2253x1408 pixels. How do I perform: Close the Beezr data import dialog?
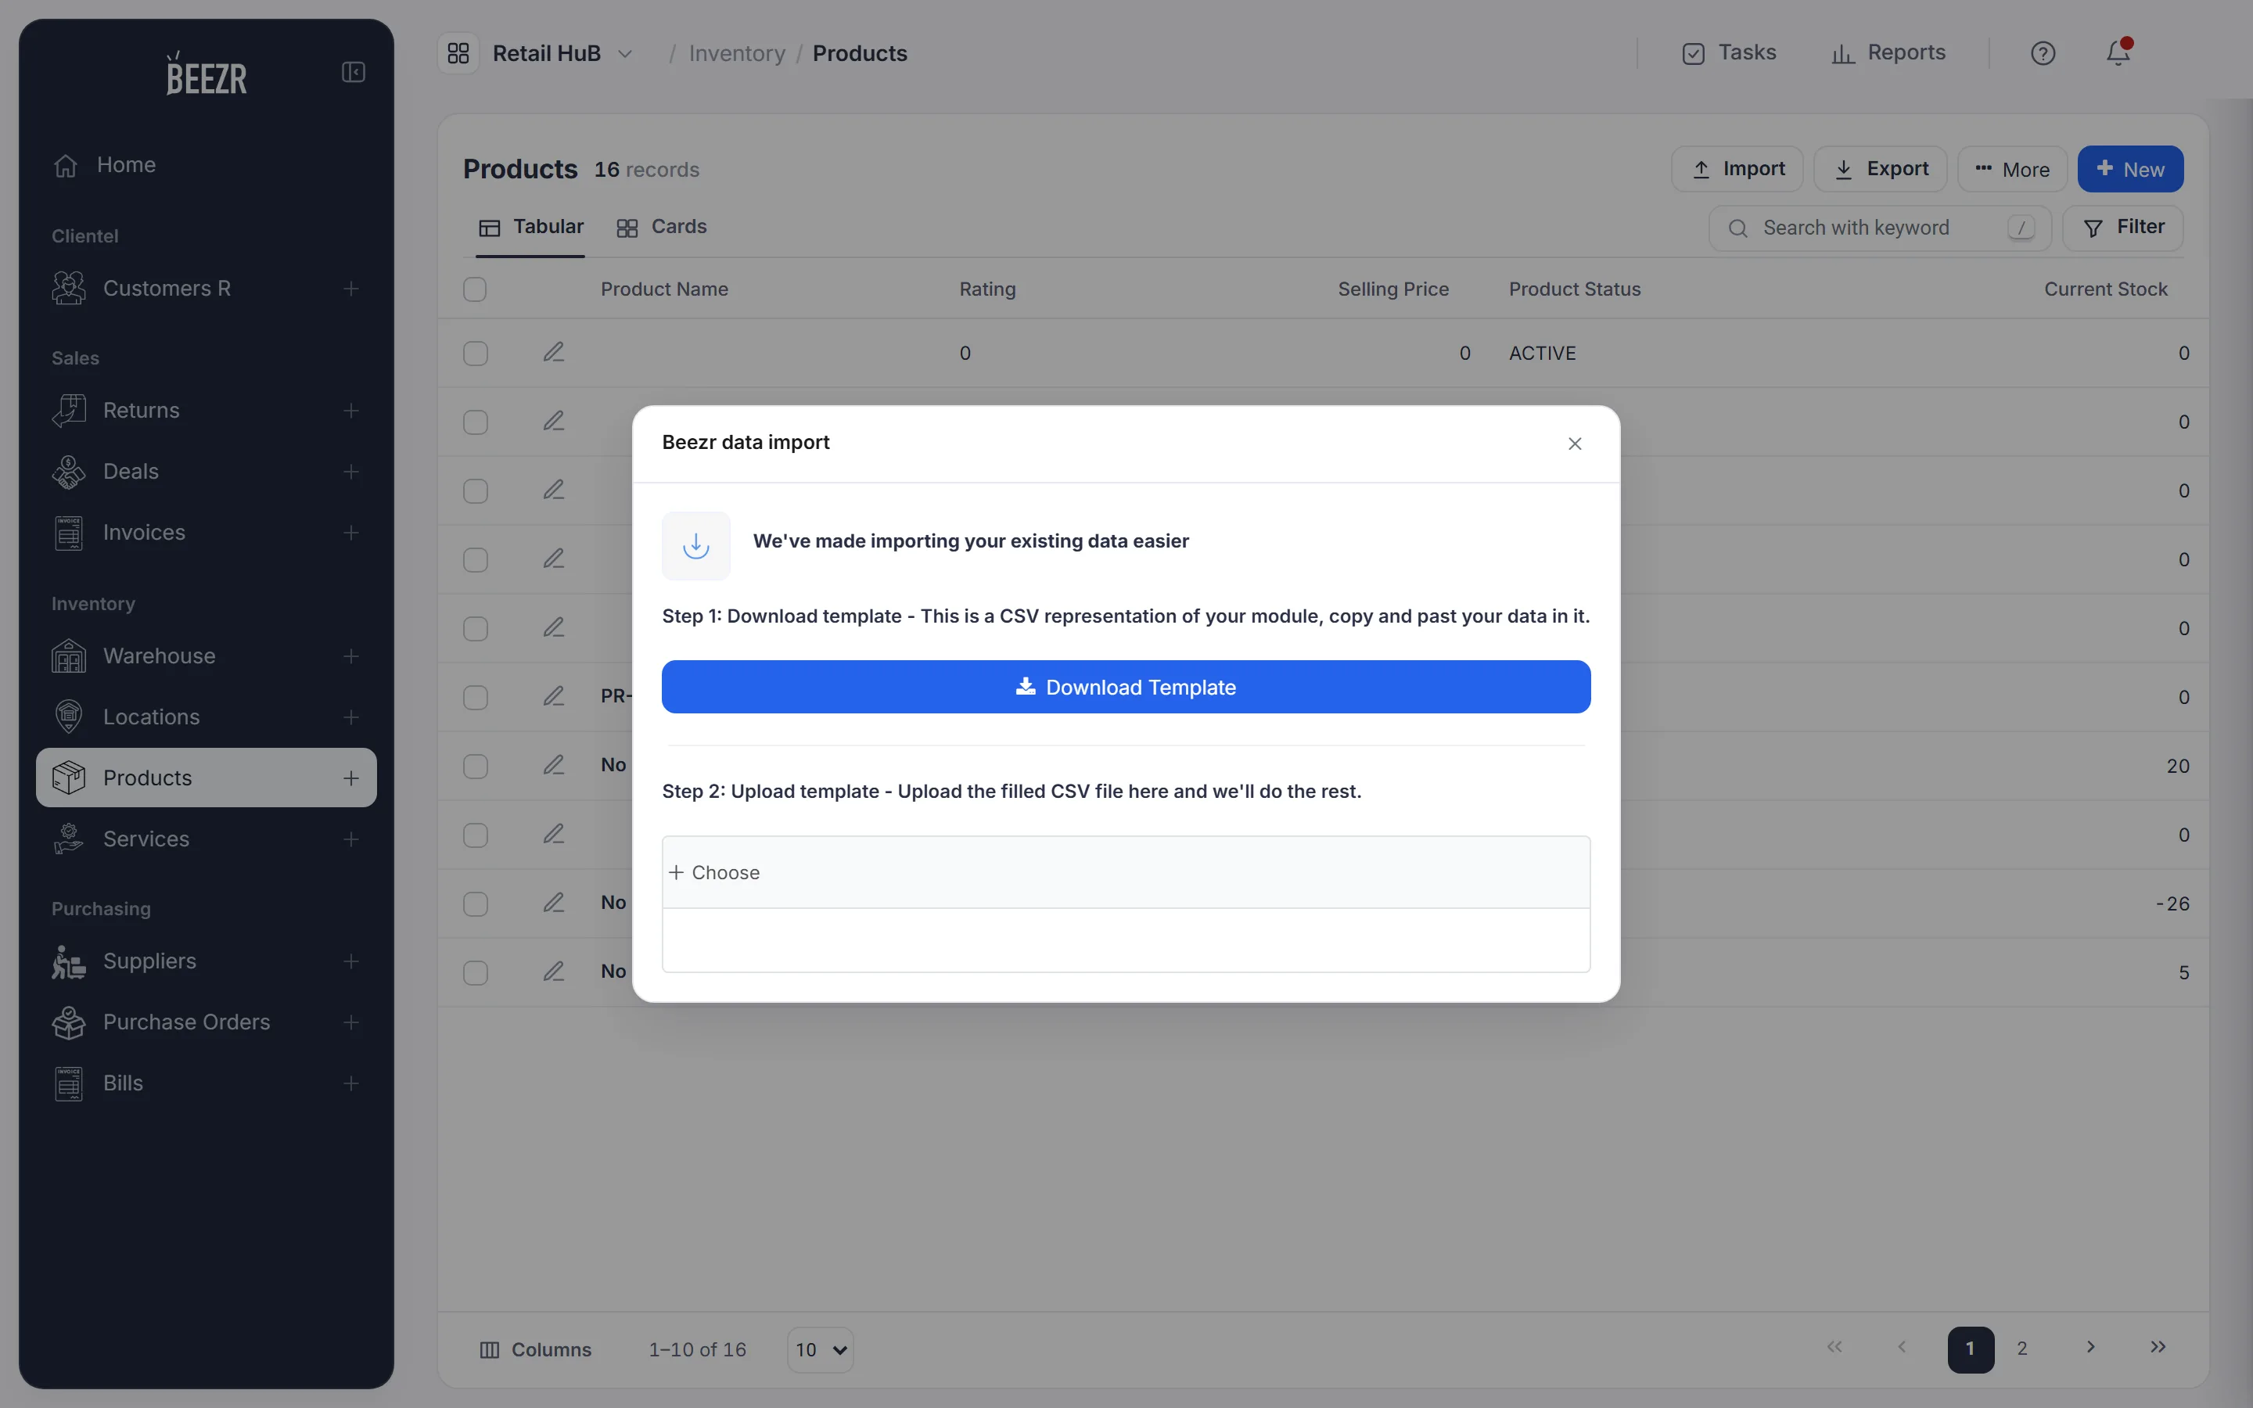click(1574, 444)
